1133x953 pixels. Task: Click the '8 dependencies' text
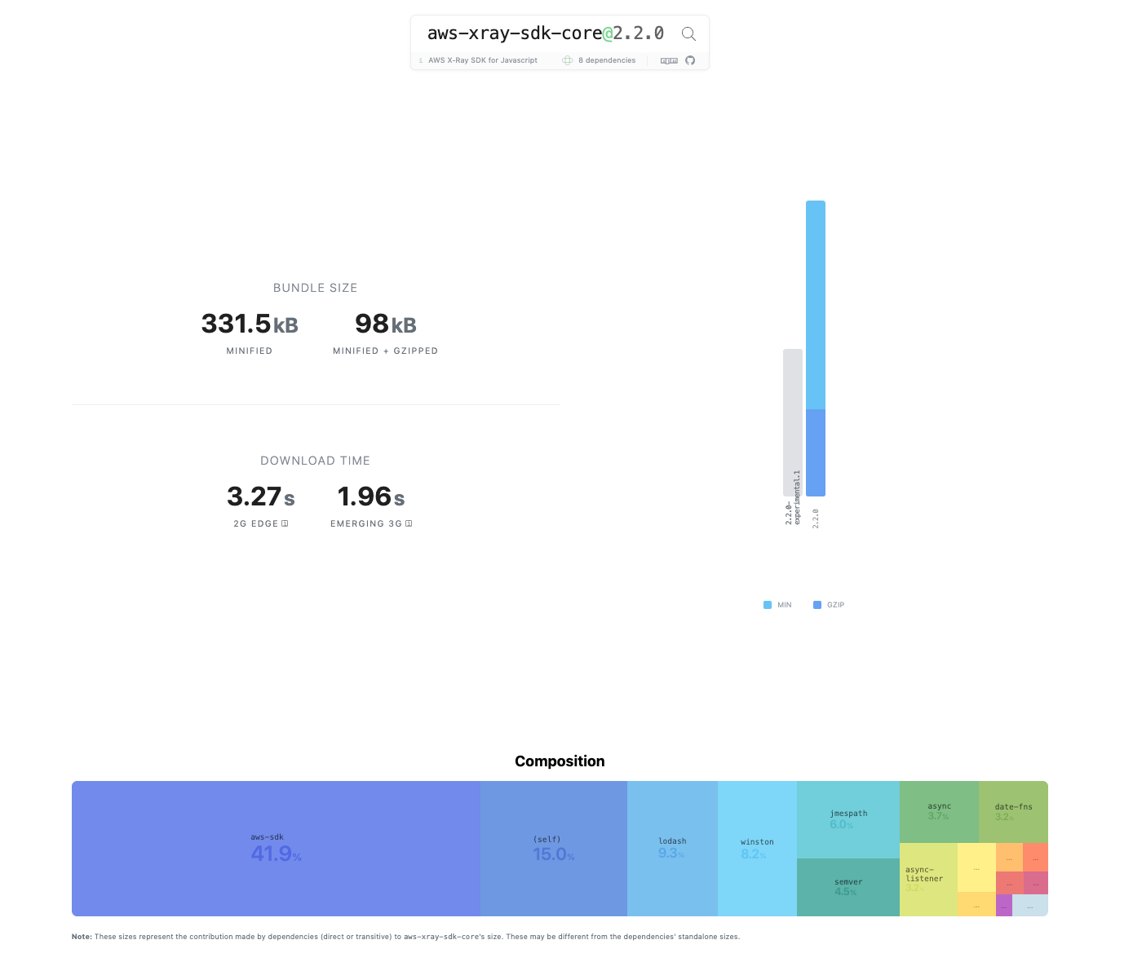(x=607, y=60)
